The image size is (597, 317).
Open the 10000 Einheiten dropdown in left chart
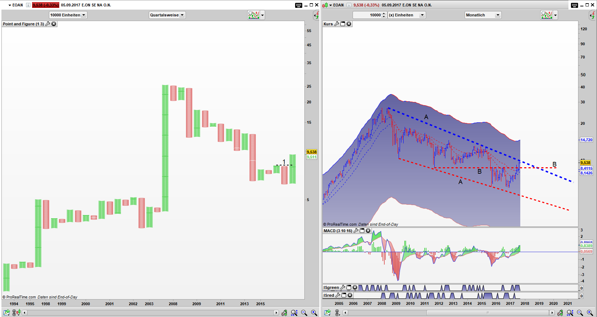tap(68, 15)
